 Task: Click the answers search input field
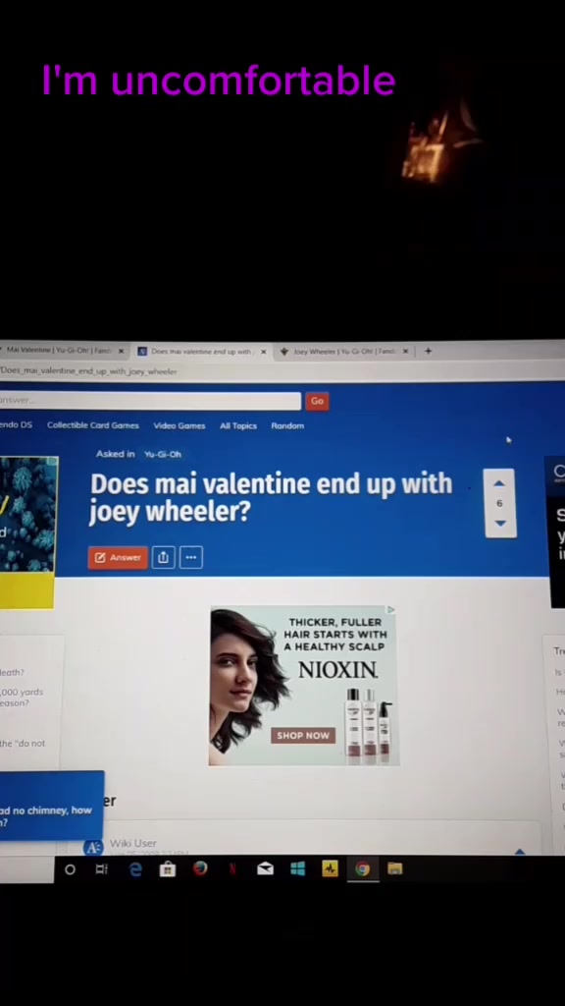coord(150,401)
